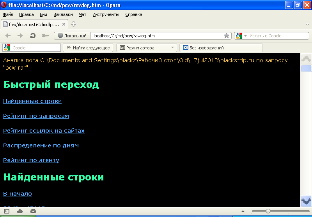The image size is (312, 217).
Task: Click the Локальный security badge
Action: pos(73,36)
